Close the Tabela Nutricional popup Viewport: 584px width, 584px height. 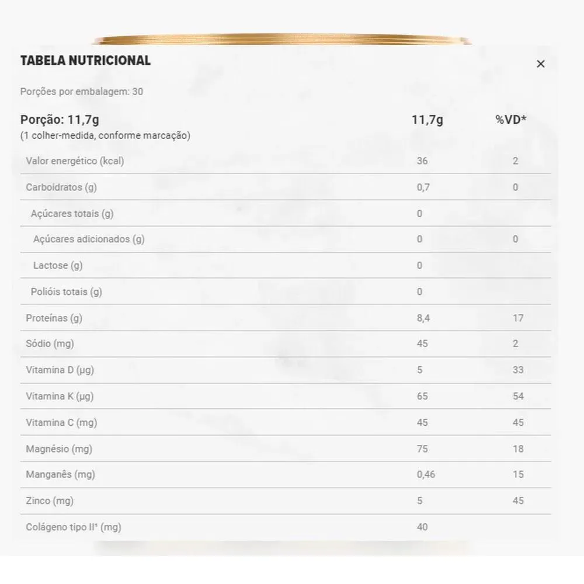point(540,64)
